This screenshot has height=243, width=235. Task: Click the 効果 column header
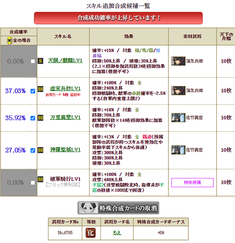129,36
